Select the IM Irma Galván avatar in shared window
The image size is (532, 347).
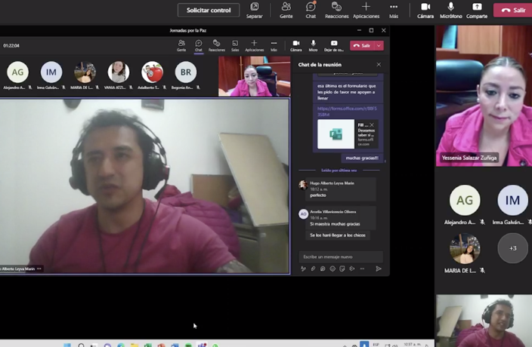[51, 72]
